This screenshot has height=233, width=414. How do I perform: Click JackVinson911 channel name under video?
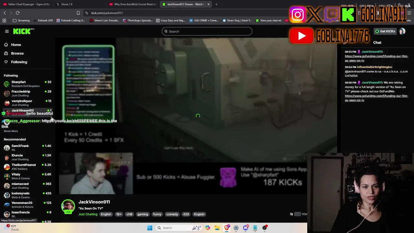[94, 202]
